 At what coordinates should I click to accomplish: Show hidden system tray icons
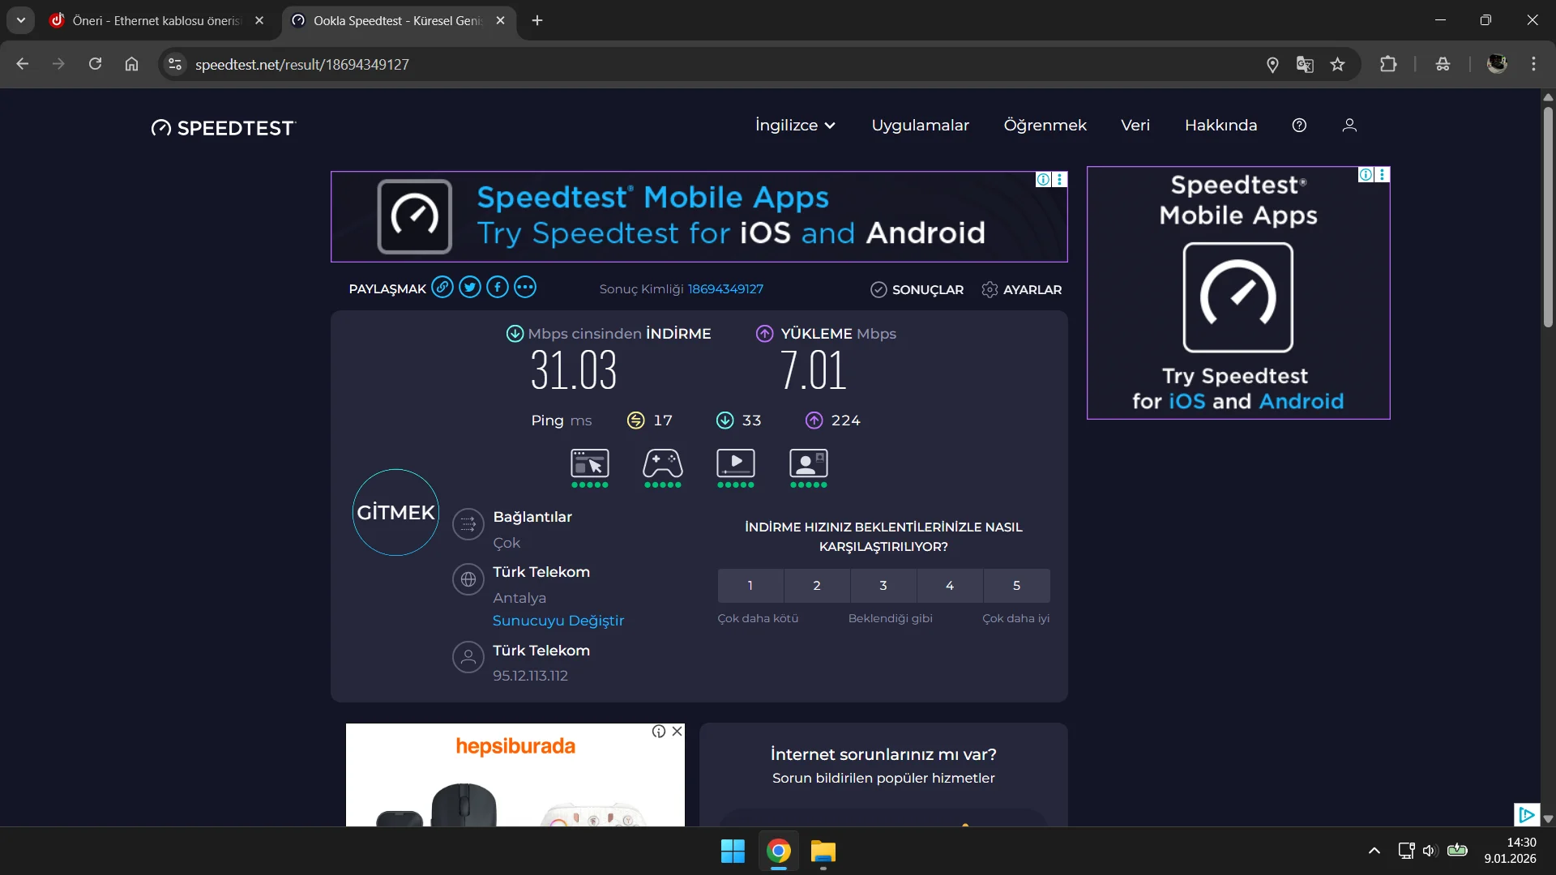pyautogui.click(x=1374, y=851)
